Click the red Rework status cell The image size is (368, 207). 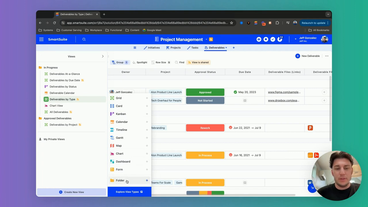point(205,128)
